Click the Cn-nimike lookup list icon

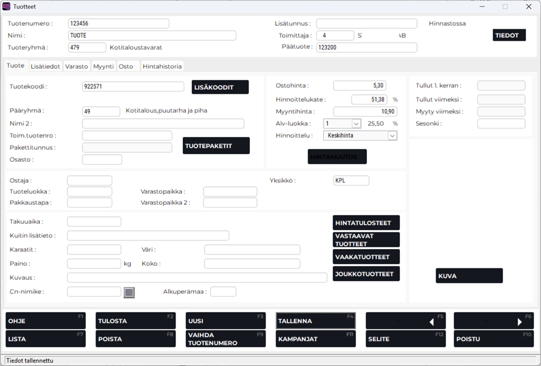[x=129, y=292]
